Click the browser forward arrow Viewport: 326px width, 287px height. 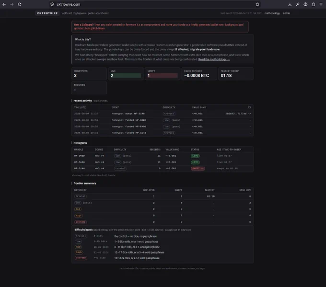click(12, 4)
